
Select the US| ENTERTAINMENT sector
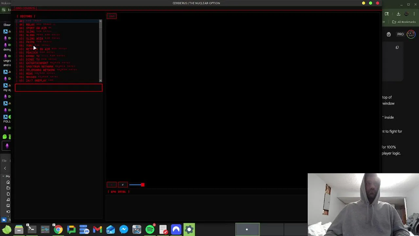tap(57, 63)
